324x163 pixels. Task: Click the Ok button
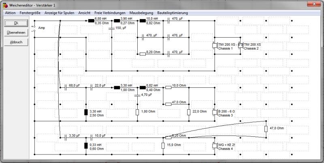pyautogui.click(x=16, y=23)
